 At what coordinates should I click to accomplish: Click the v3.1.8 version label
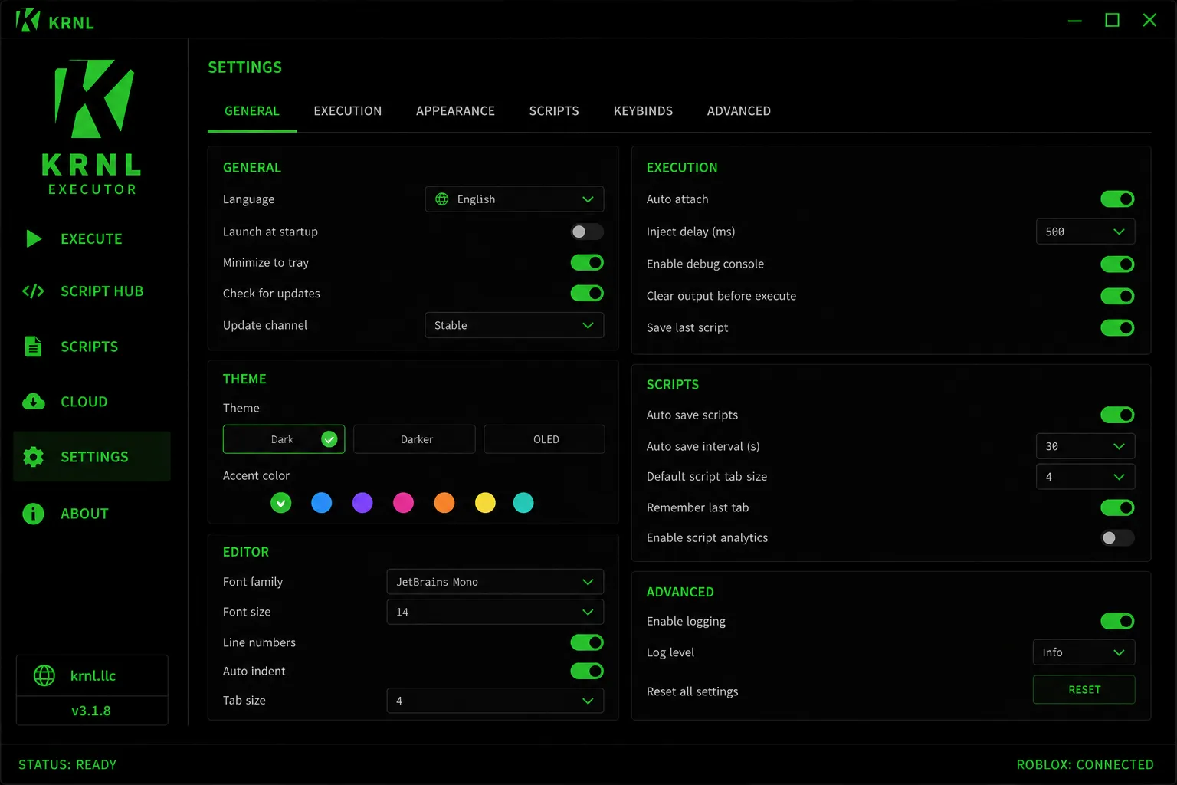pos(91,711)
